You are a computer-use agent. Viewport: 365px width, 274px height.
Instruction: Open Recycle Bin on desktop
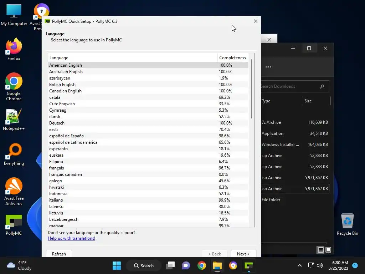(x=347, y=225)
